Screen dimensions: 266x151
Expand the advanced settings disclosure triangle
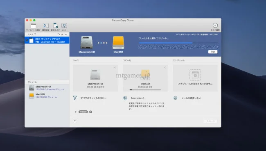tap(76, 112)
